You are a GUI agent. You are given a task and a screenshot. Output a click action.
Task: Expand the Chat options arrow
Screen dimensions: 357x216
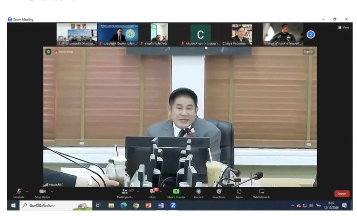161,191
